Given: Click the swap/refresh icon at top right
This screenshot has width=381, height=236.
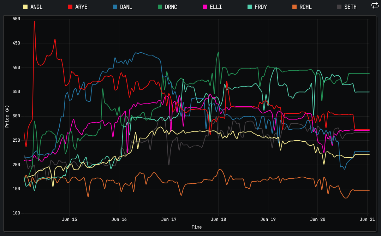Looking at the screenshot, I should pos(375,5).
